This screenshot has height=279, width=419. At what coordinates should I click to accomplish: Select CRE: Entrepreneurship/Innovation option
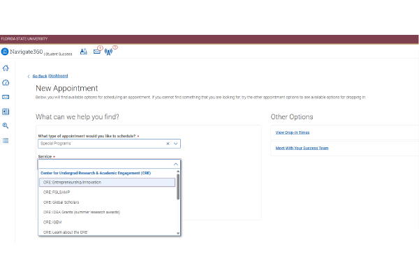click(73, 182)
